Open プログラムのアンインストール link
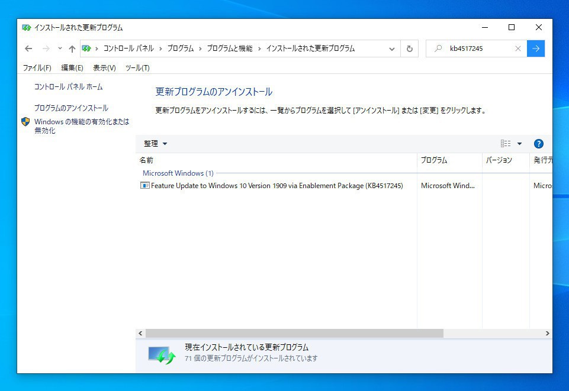The width and height of the screenshot is (569, 391). pyautogui.click(x=71, y=108)
